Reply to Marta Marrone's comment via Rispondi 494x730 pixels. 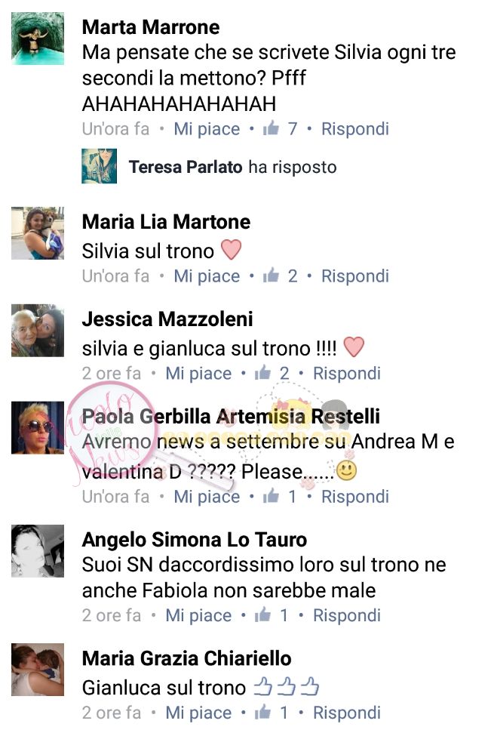[x=355, y=129]
